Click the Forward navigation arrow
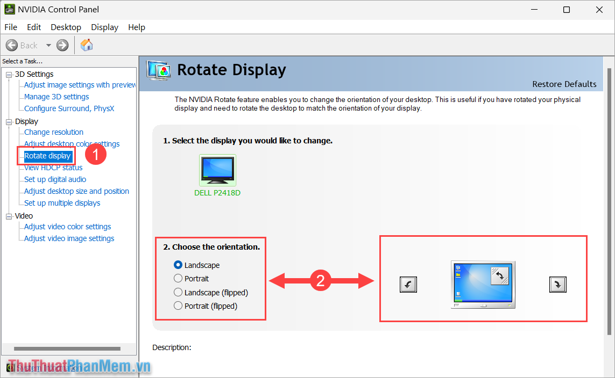The image size is (615, 378). coord(62,45)
